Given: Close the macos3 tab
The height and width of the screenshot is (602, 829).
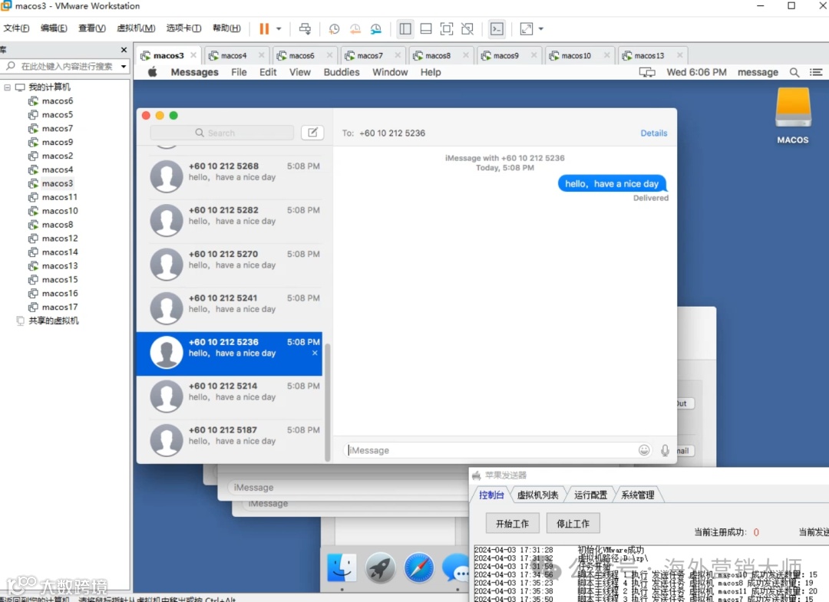Looking at the screenshot, I should tap(193, 55).
